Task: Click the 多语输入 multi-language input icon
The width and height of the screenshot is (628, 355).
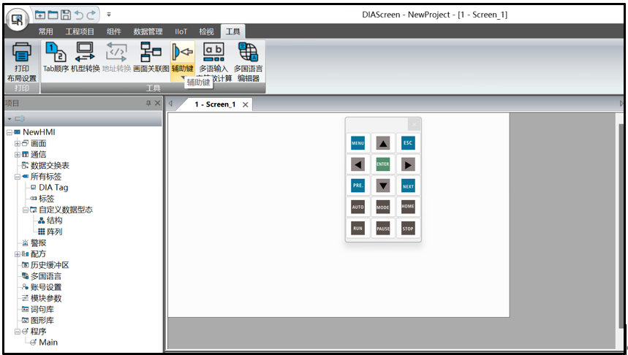Action: tap(214, 58)
